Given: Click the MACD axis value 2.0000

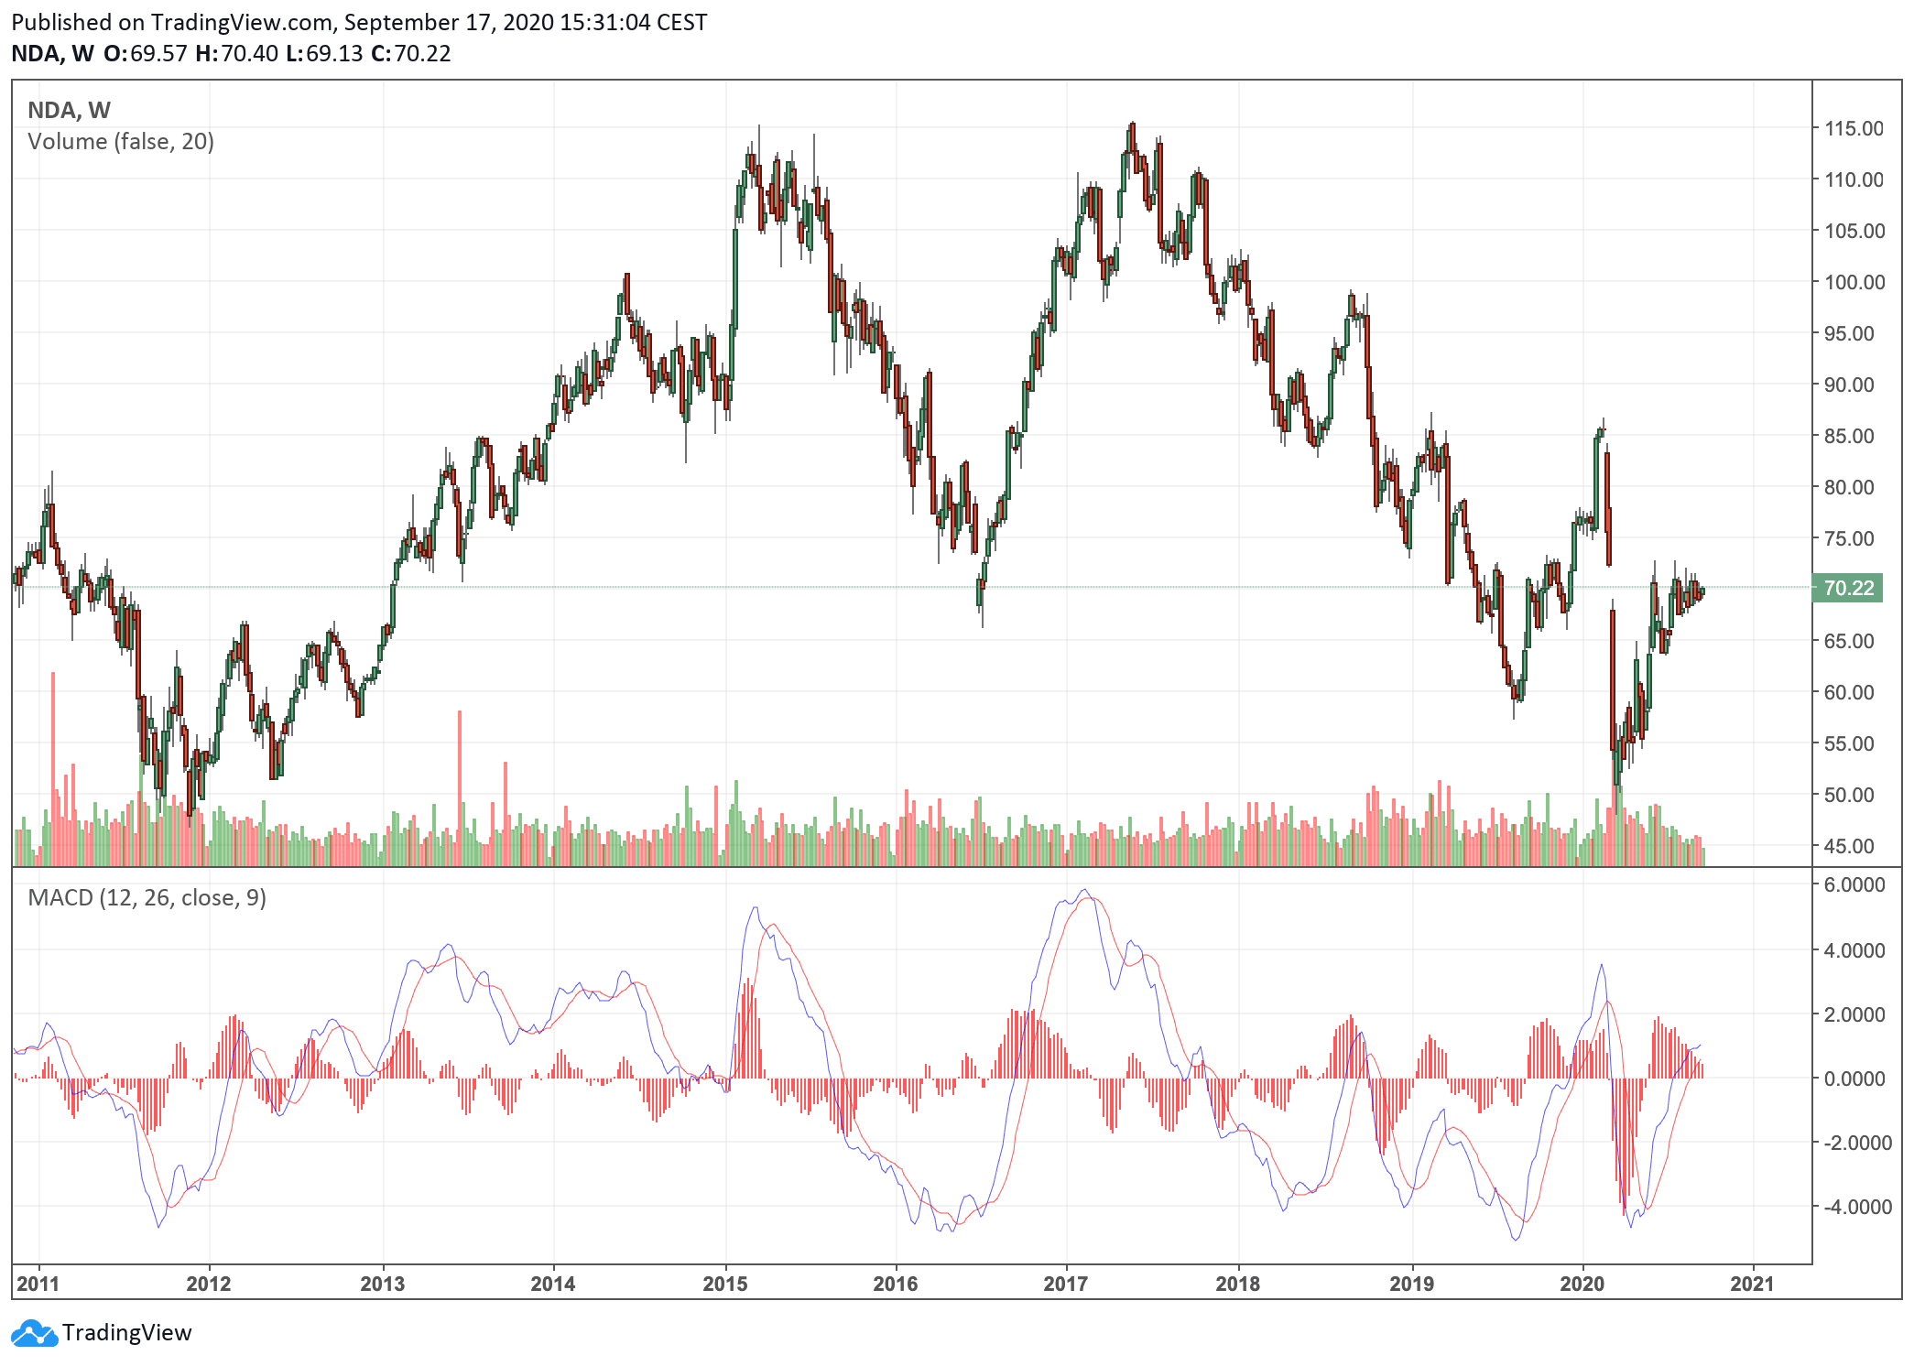Looking at the screenshot, I should click(1854, 1014).
